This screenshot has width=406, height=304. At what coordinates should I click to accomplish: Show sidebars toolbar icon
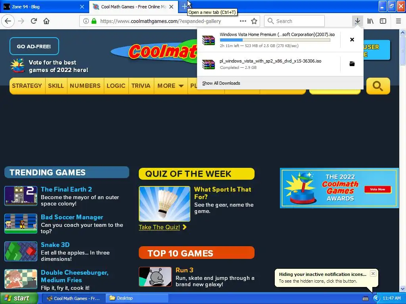click(383, 21)
